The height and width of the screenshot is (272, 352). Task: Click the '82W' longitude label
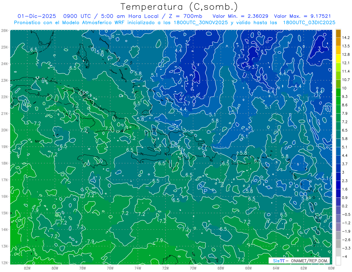pos(27,268)
